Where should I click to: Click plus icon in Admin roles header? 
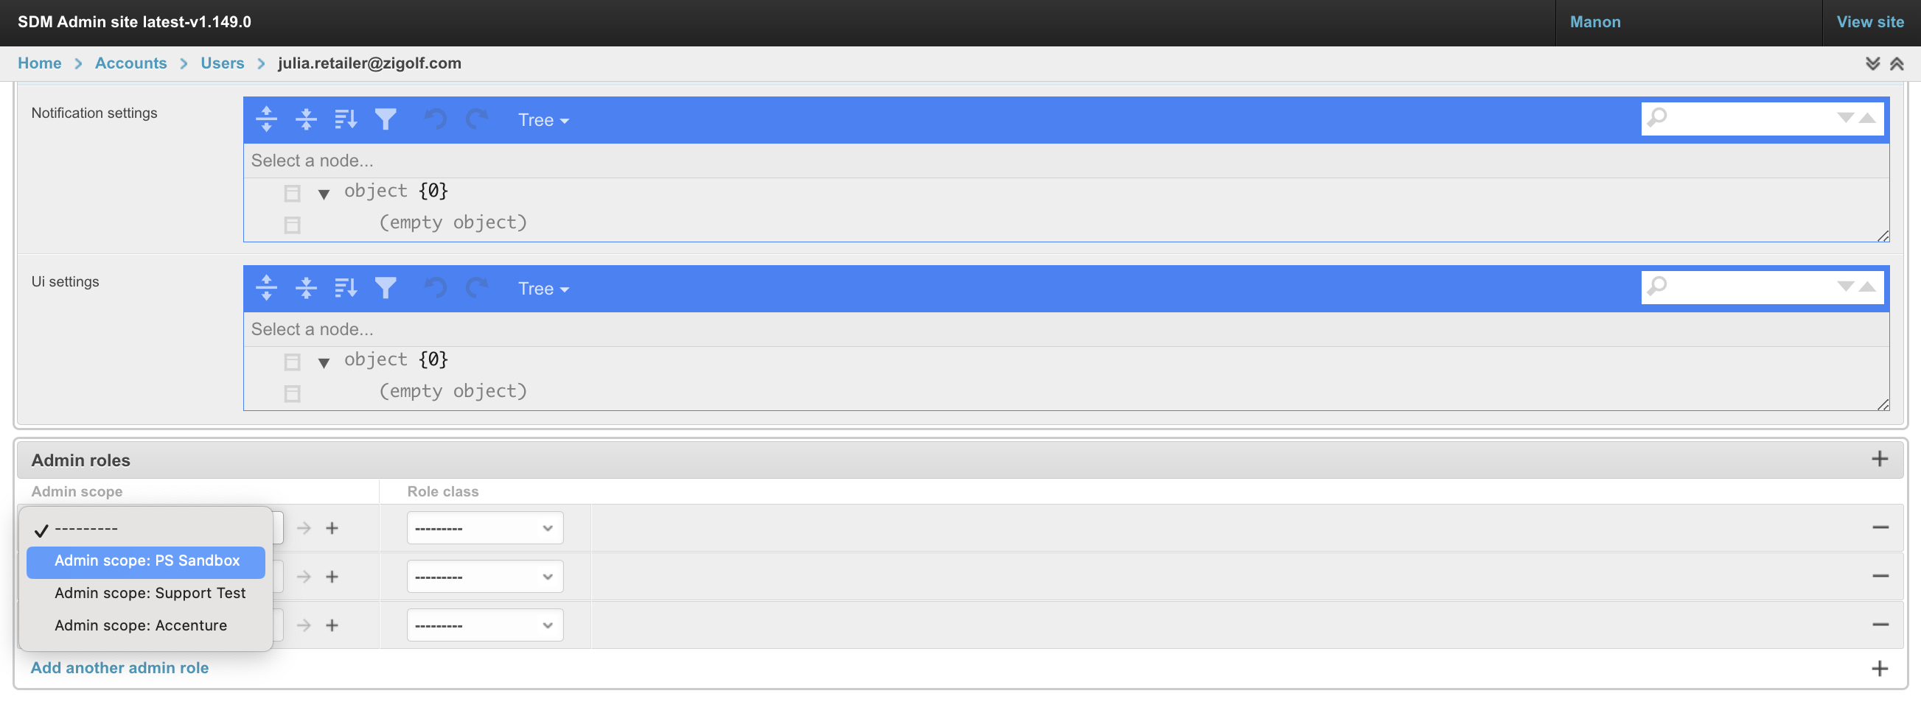point(1879,459)
